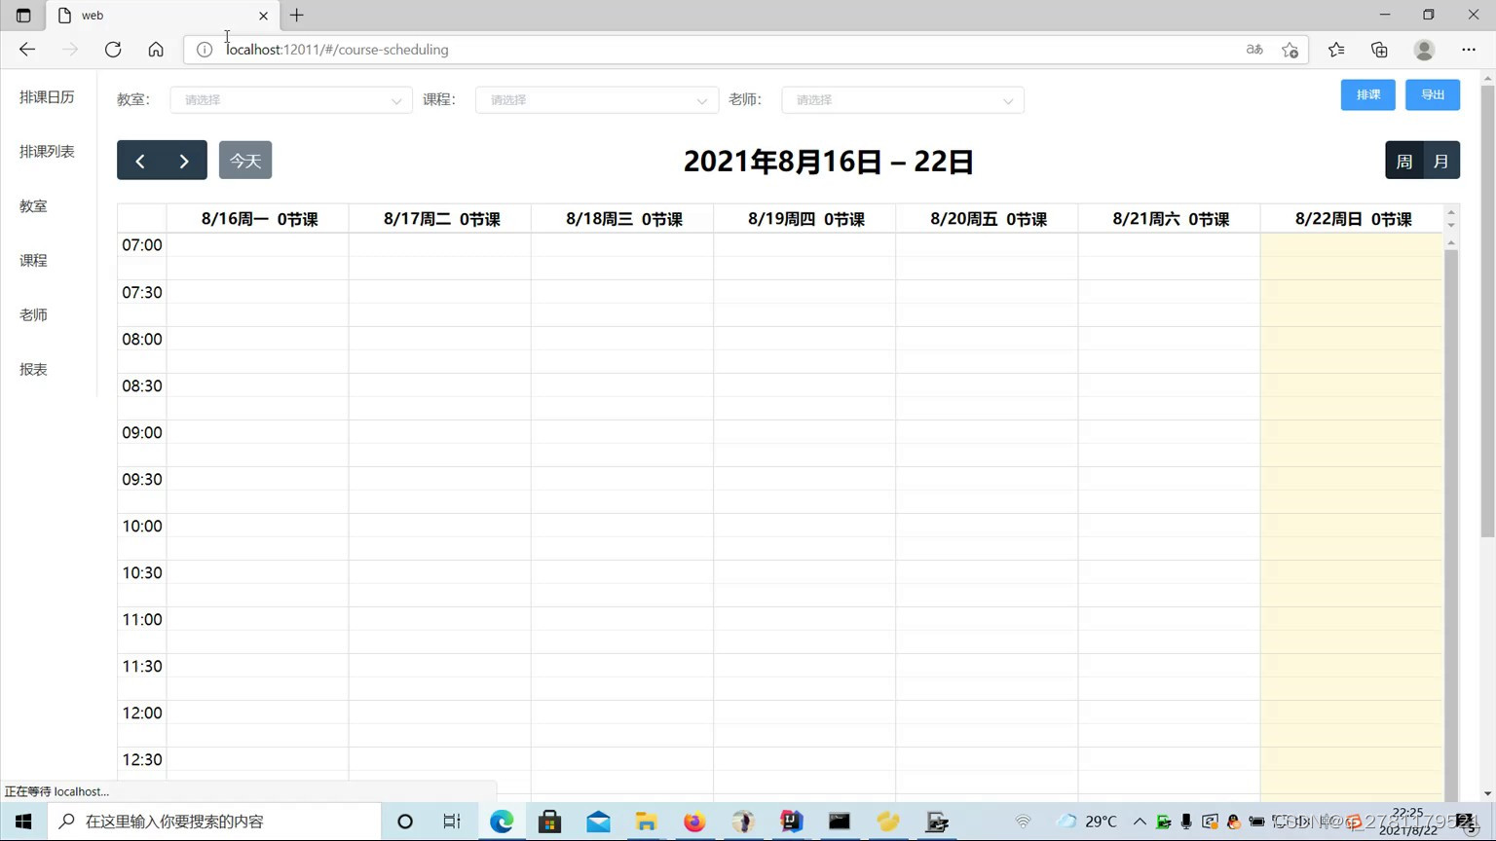Open the browser profile avatar
The image size is (1496, 841).
1424,50
